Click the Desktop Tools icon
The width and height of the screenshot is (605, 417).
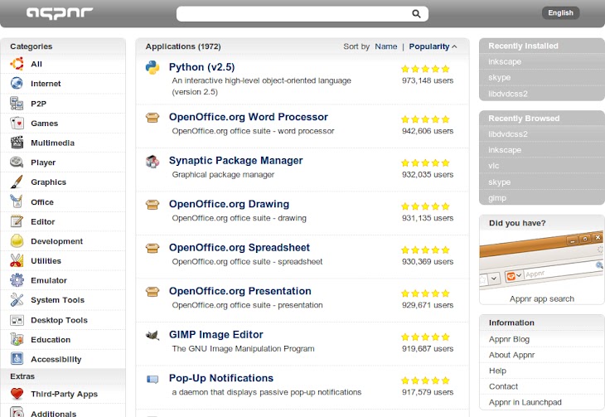17,320
